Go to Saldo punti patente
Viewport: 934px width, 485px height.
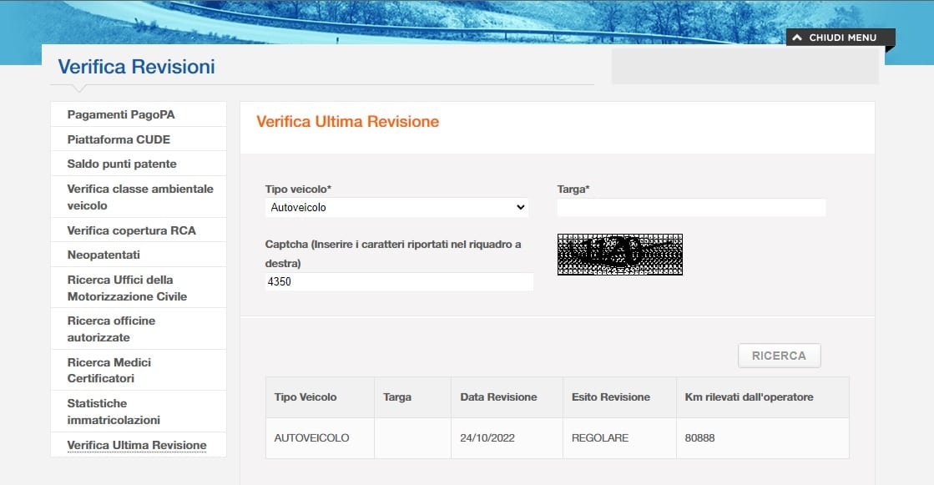139,164
